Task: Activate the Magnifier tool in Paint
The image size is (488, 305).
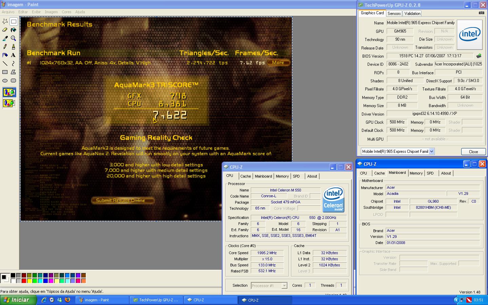Action: 14,38
